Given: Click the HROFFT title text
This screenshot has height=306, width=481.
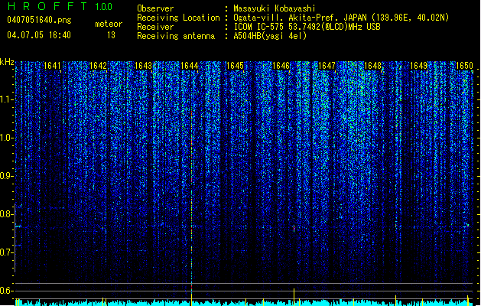Looking at the screenshot, I should coord(47,6).
